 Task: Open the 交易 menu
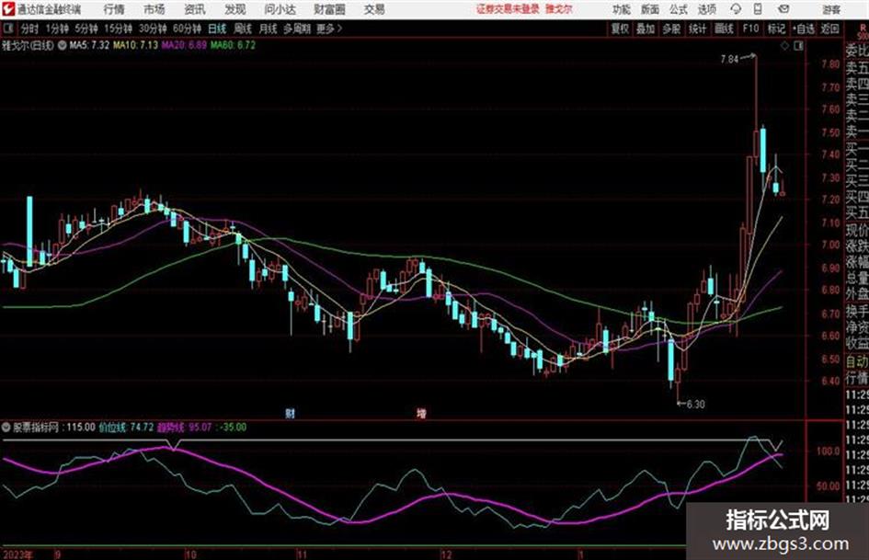click(374, 9)
